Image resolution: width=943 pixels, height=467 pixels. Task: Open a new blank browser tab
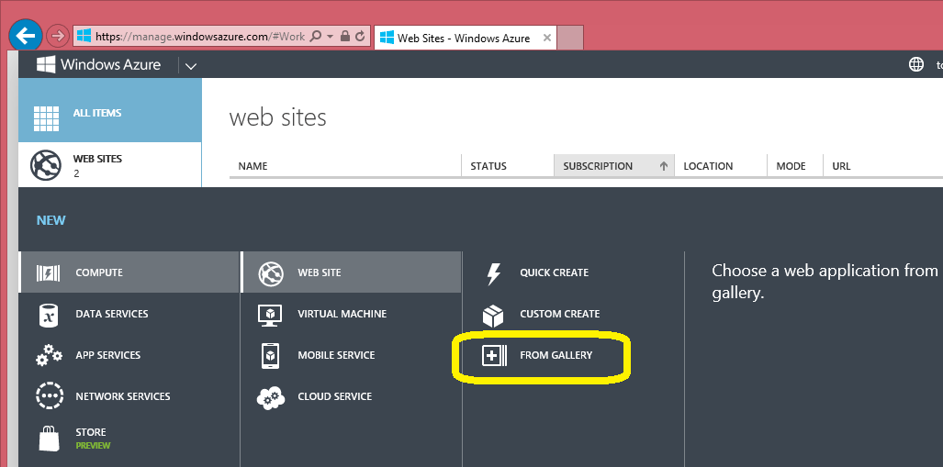570,38
